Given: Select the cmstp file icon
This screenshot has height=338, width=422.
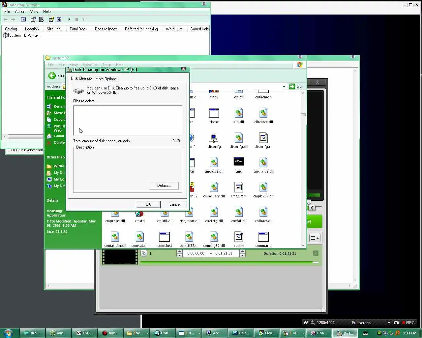Looking at the screenshot, I should 139,214.
